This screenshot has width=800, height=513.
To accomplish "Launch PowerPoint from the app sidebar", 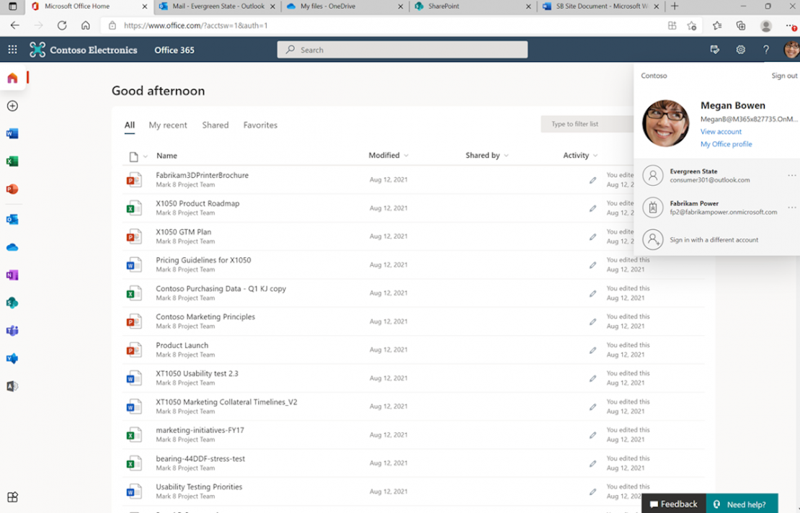I will click(11, 190).
